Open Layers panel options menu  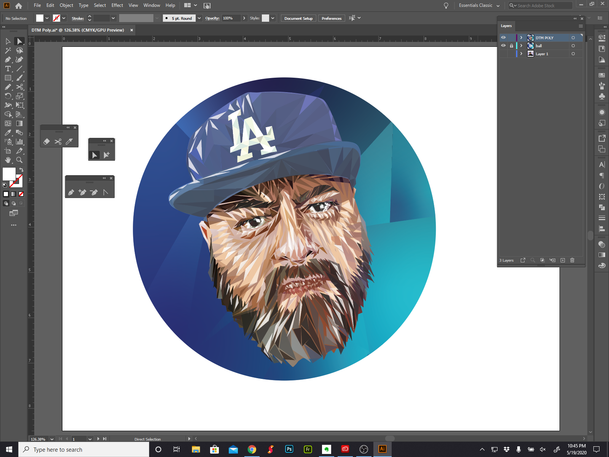coord(580,26)
